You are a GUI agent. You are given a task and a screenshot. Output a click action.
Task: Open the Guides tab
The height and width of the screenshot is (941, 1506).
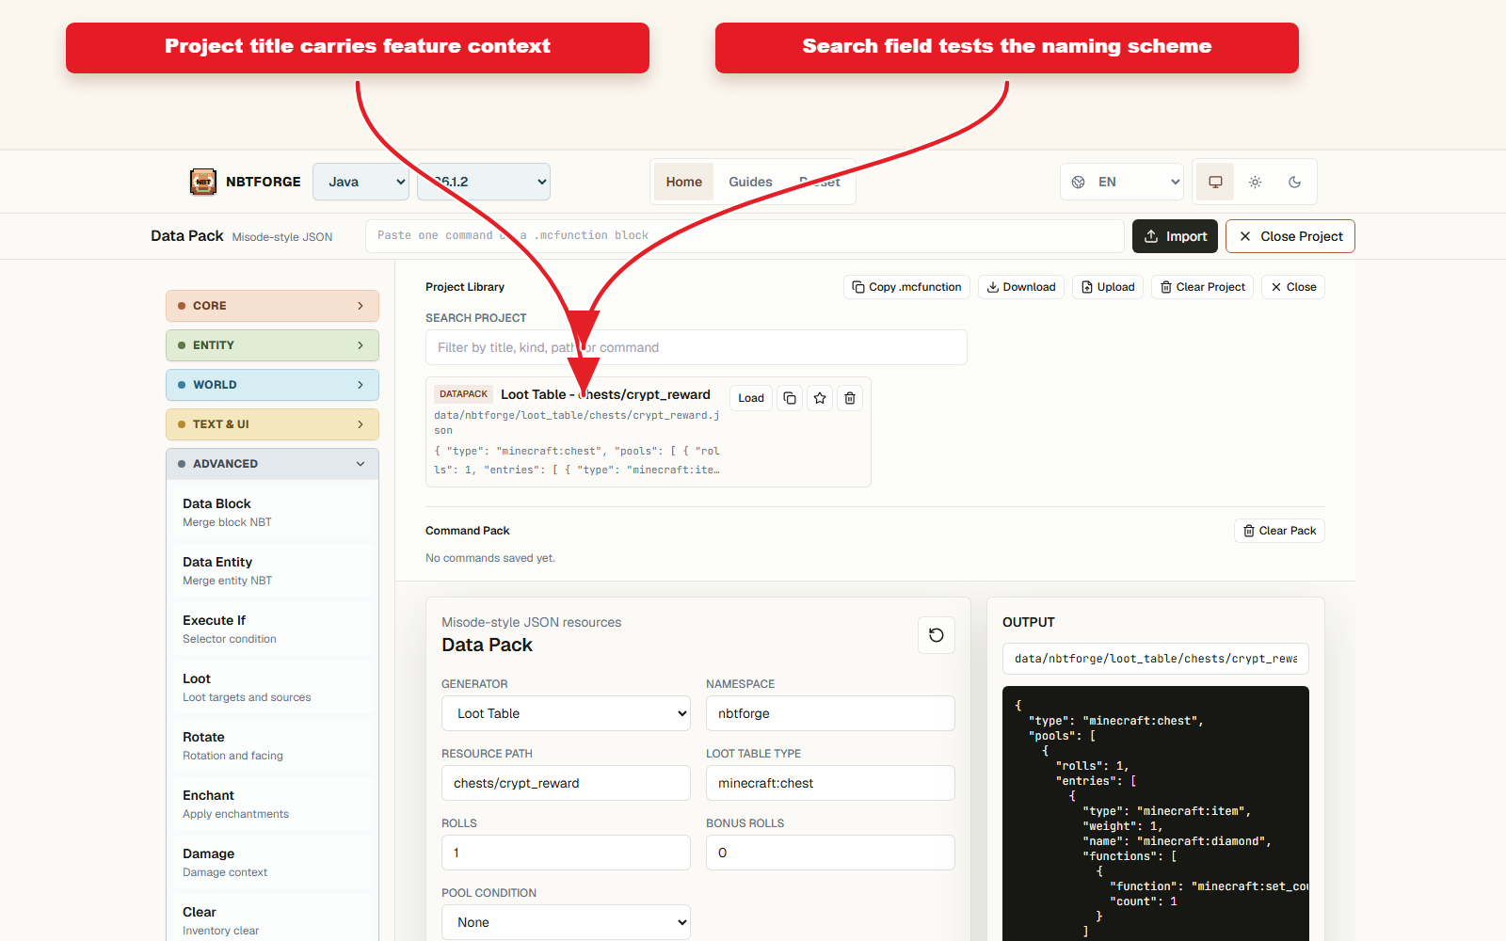[x=750, y=182]
